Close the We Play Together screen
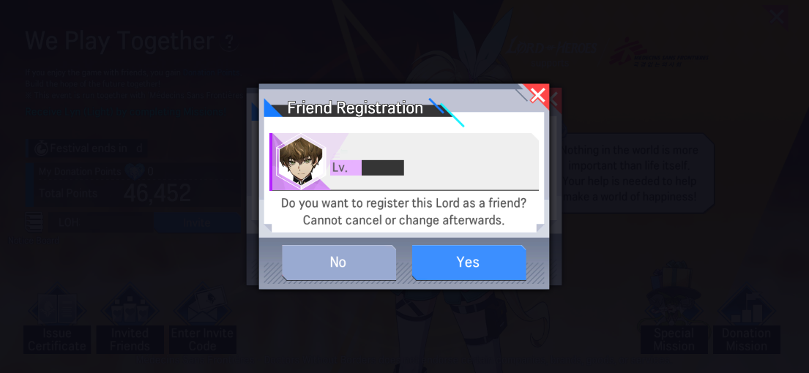This screenshot has height=373, width=809. tap(777, 18)
